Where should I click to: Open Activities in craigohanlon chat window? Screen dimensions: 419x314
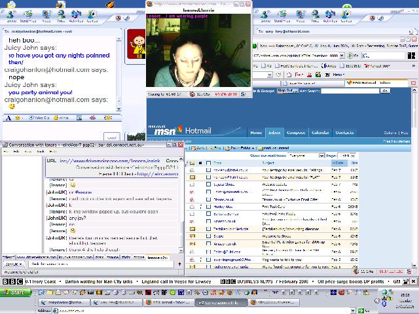pos(76,16)
